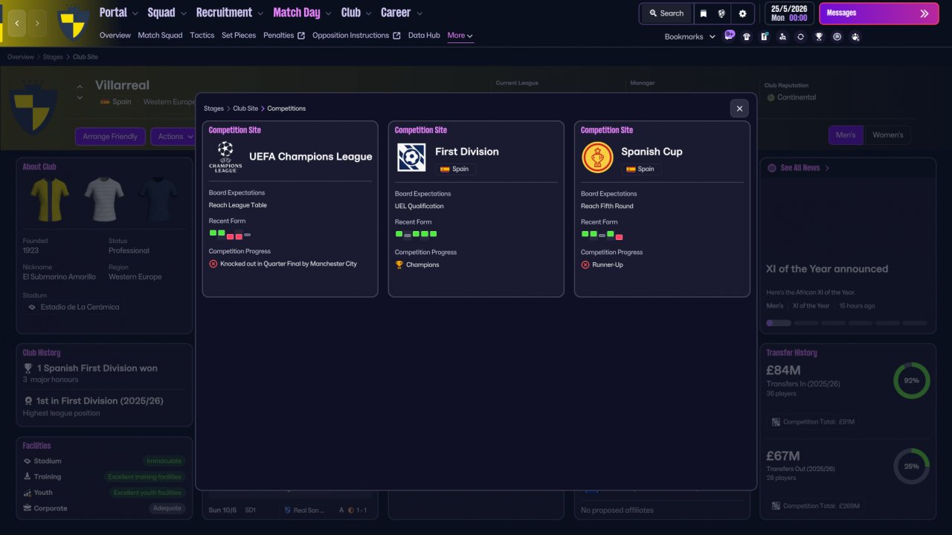Click the external link icon beside Penalties

click(301, 36)
